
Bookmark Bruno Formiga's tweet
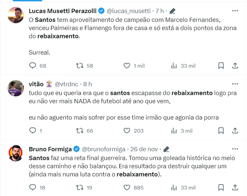(x=221, y=188)
